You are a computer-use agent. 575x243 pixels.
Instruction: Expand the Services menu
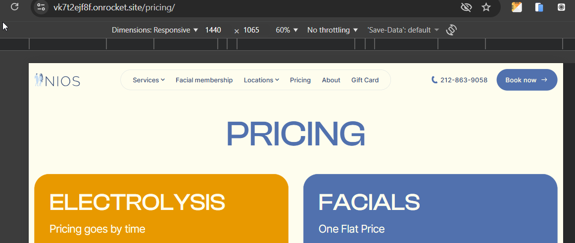[x=148, y=80]
